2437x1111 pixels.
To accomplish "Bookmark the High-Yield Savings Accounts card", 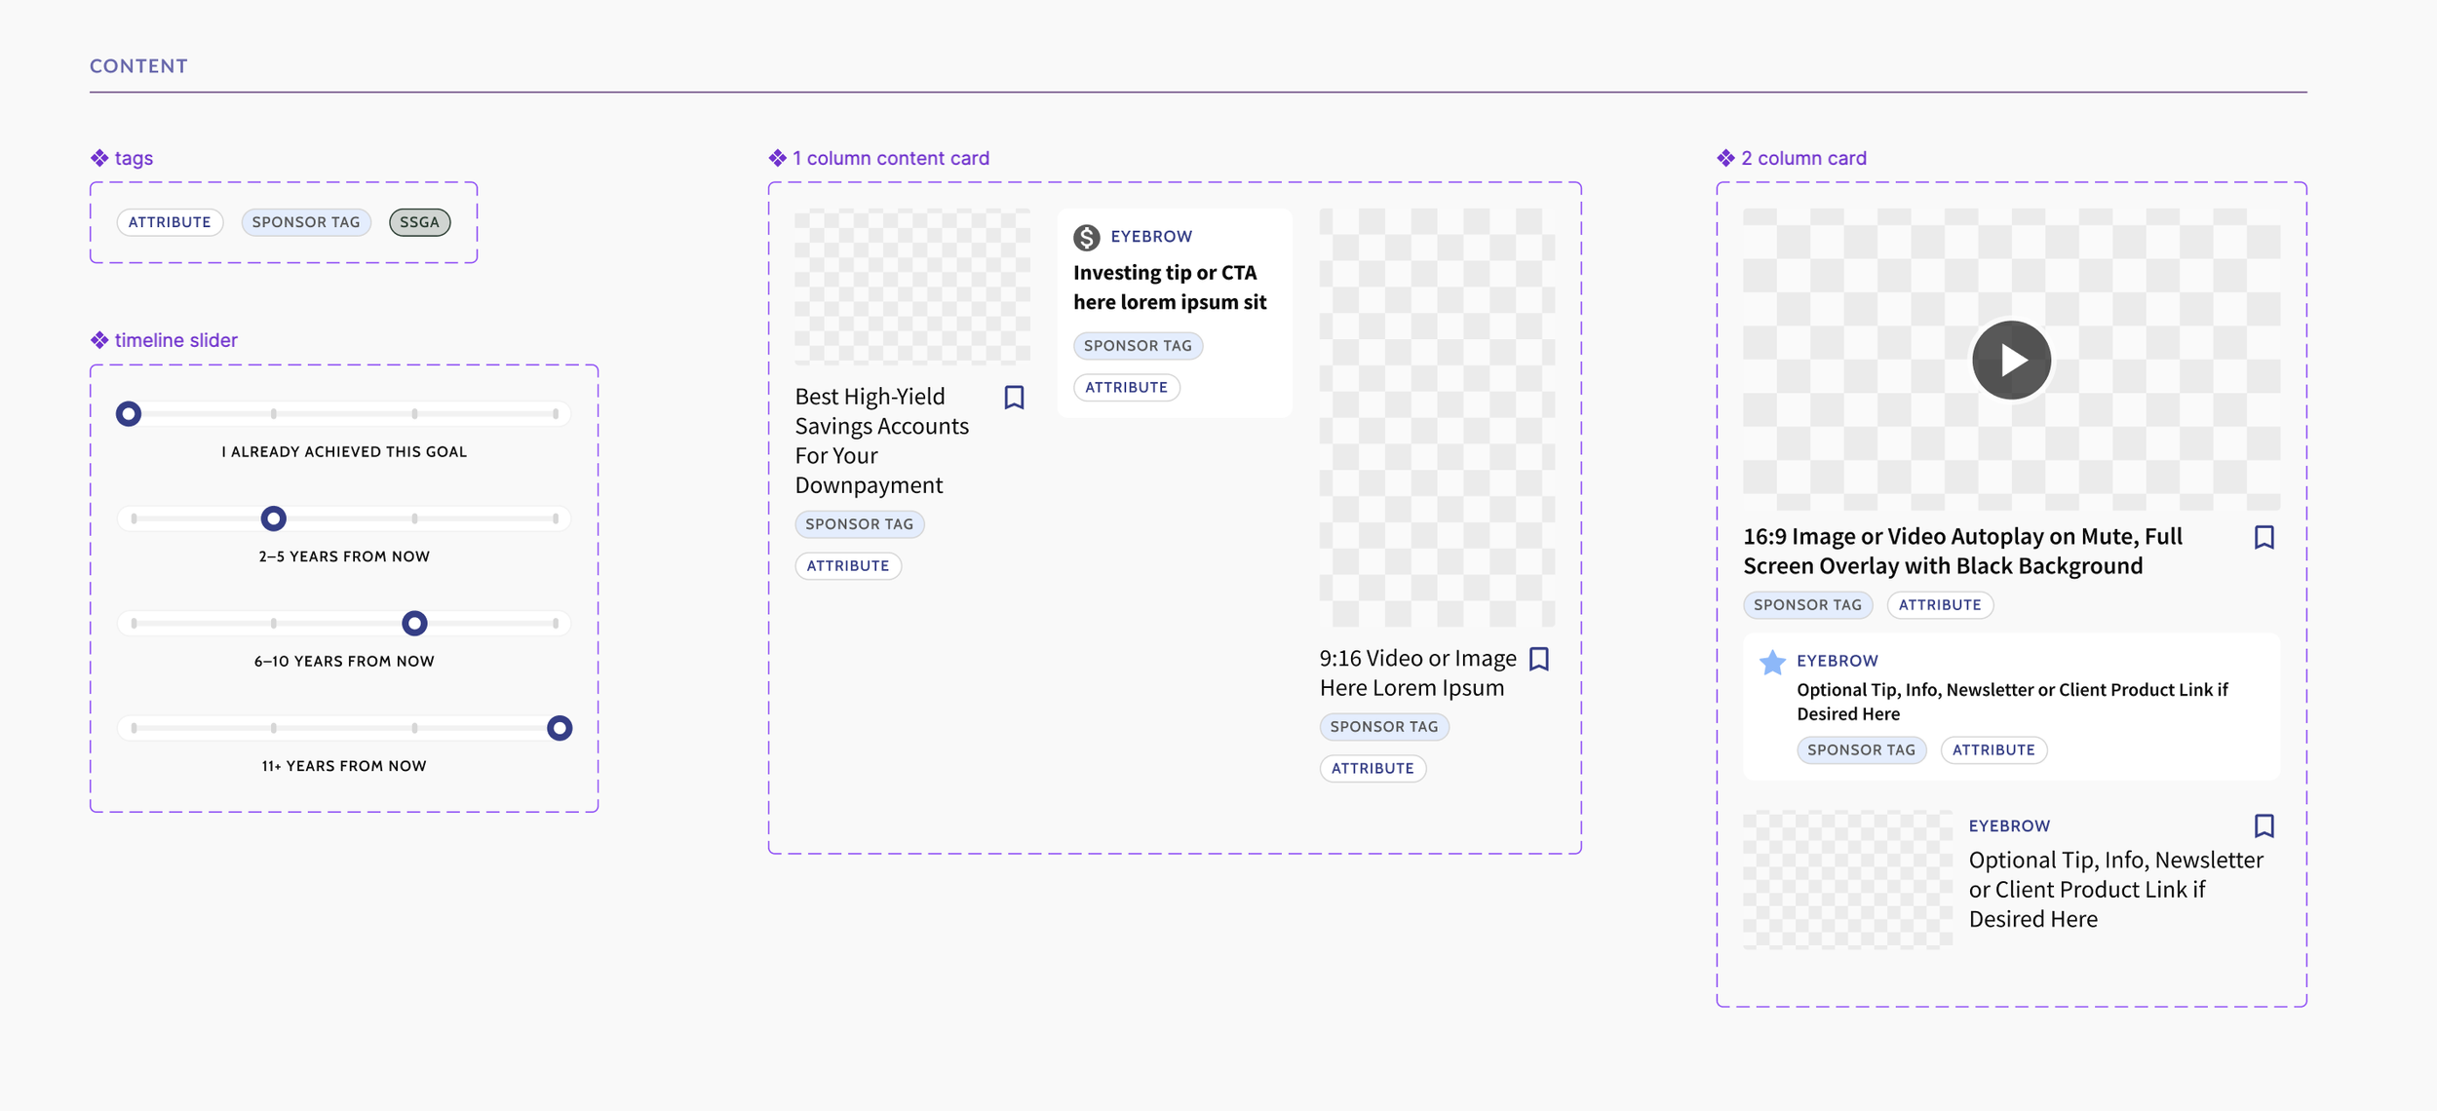I will click(1014, 398).
